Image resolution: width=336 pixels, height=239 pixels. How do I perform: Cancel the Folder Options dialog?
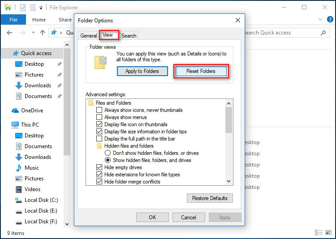pyautogui.click(x=189, y=218)
